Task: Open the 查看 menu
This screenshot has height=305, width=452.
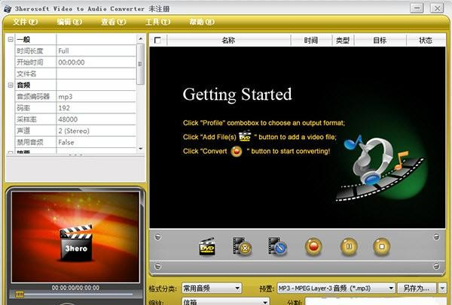Action: pyautogui.click(x=113, y=22)
